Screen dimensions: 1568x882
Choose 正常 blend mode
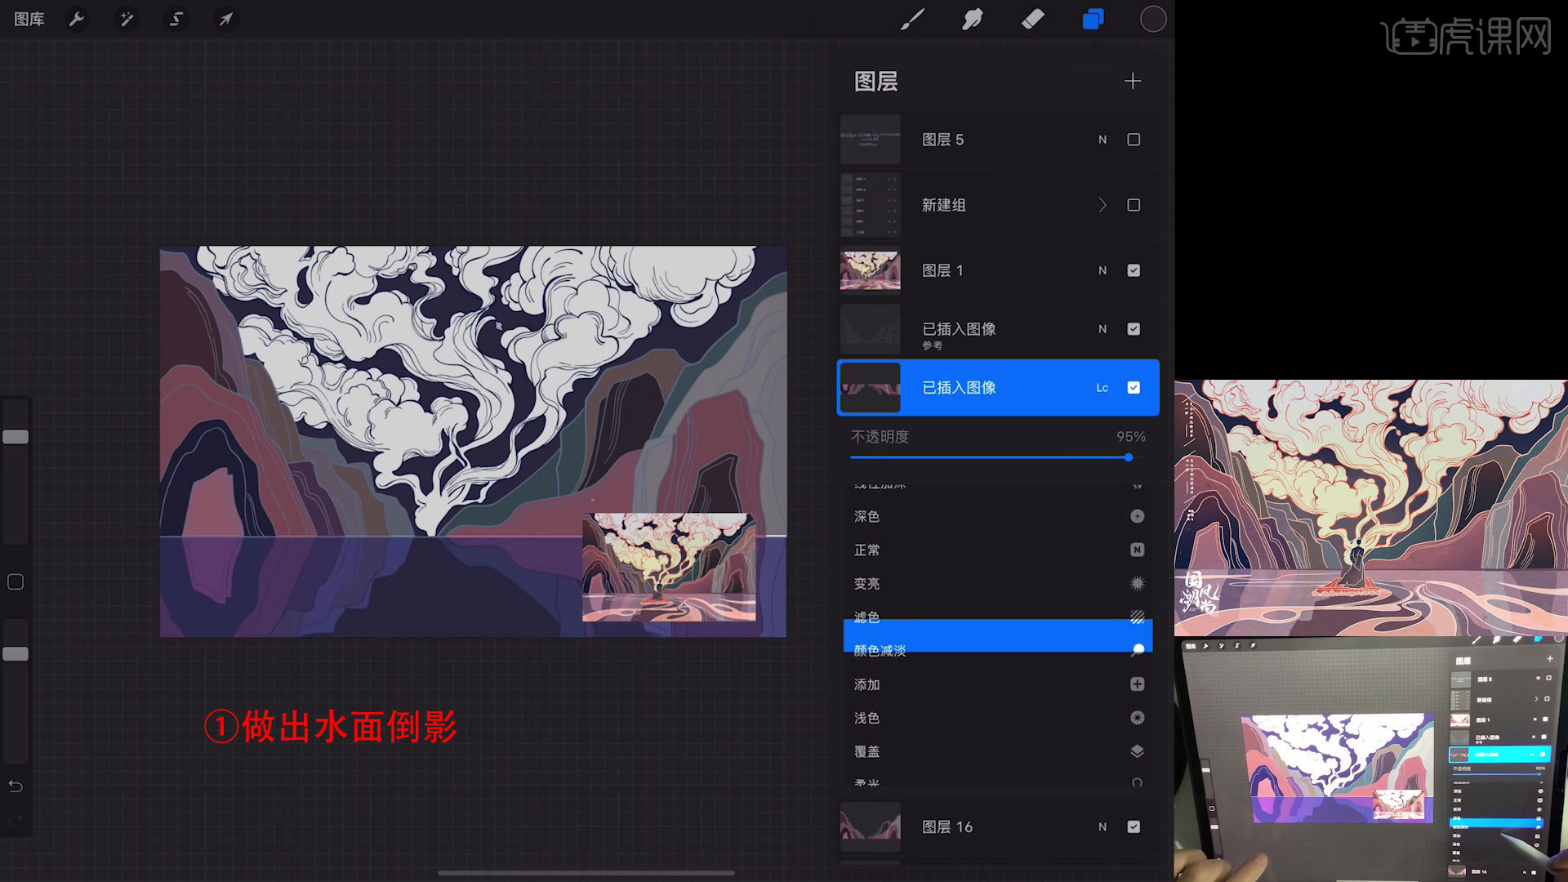pyautogui.click(x=998, y=550)
